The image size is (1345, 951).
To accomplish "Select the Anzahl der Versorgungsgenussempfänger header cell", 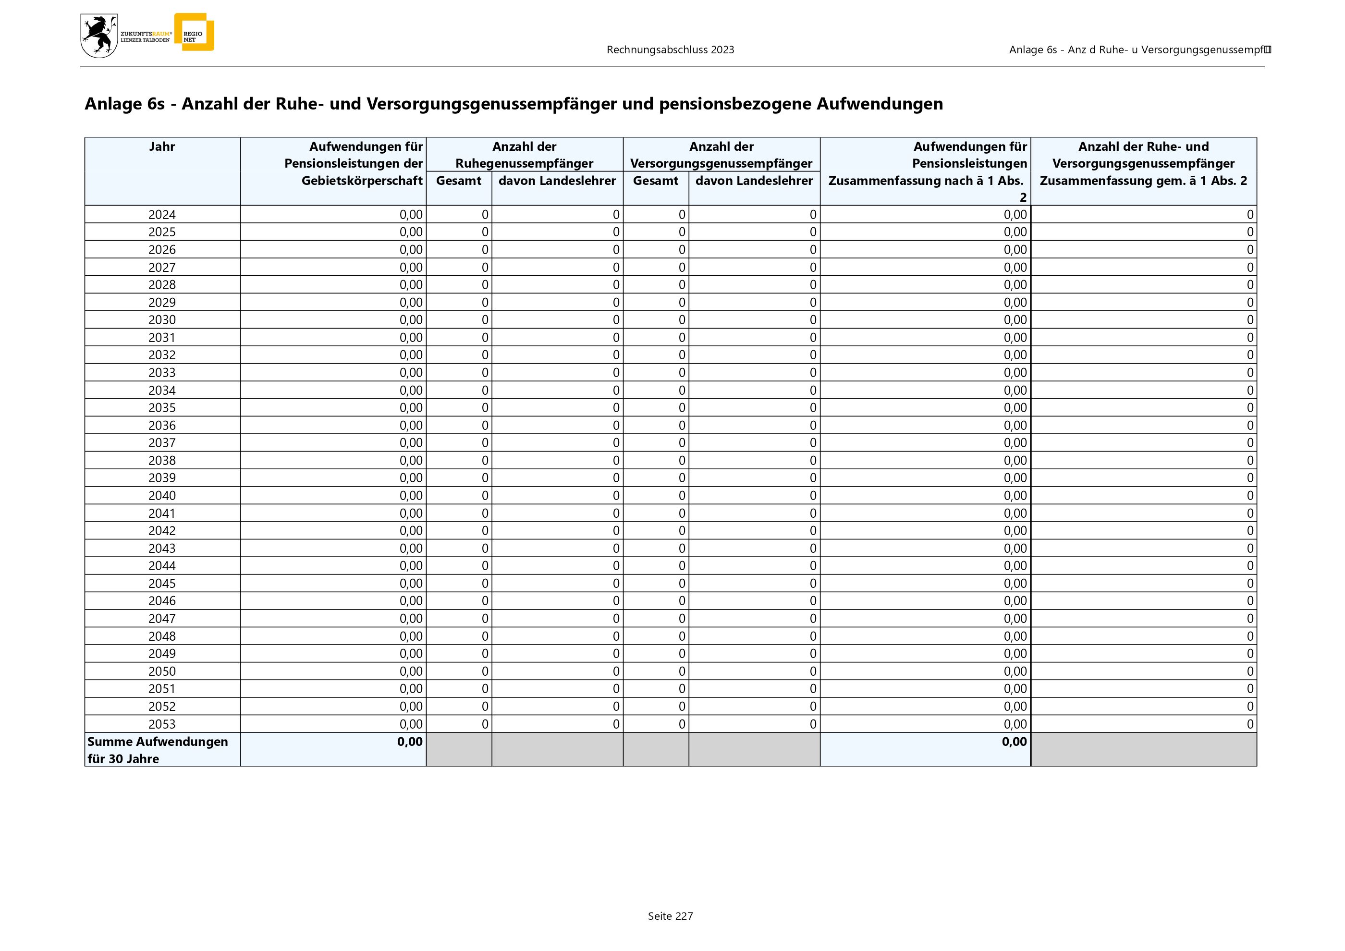I will coord(721,155).
